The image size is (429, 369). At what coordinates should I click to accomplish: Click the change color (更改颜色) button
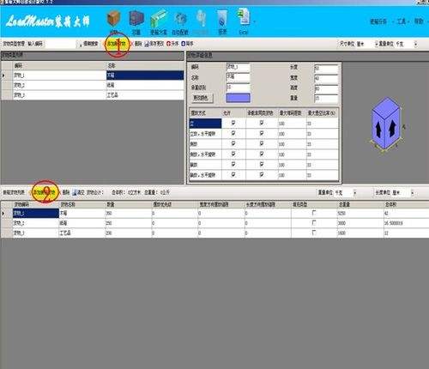point(202,98)
